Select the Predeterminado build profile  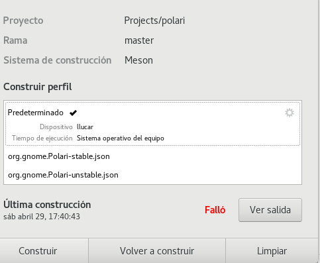(152, 124)
